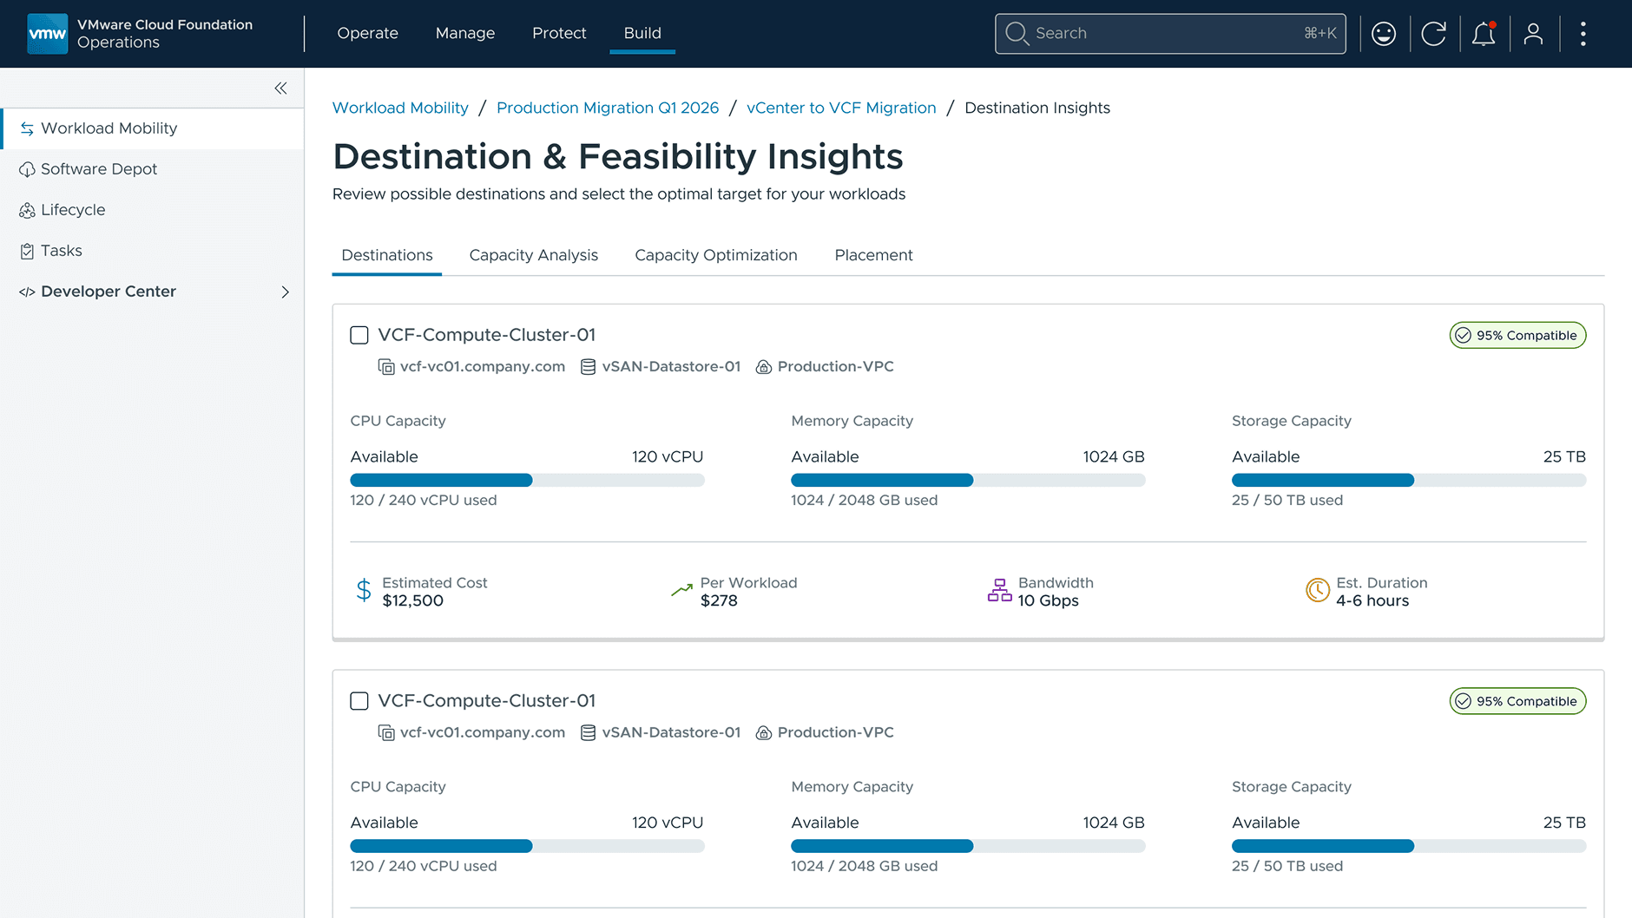Collapse sidebar with double chevron icon
The image size is (1632, 918).
click(x=280, y=89)
